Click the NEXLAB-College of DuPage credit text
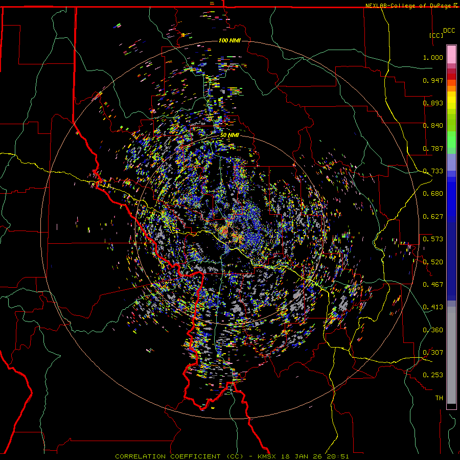Viewport: 460px width, 460px height. tap(408, 6)
